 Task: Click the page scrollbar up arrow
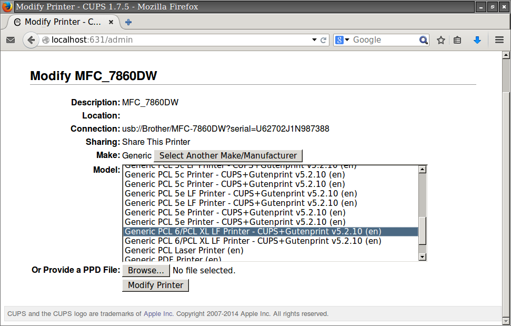click(506, 55)
